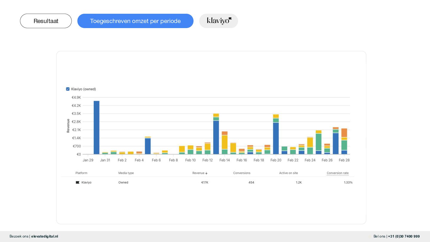
Task: Click the Revenue sort arrow icon
Action: [206, 173]
